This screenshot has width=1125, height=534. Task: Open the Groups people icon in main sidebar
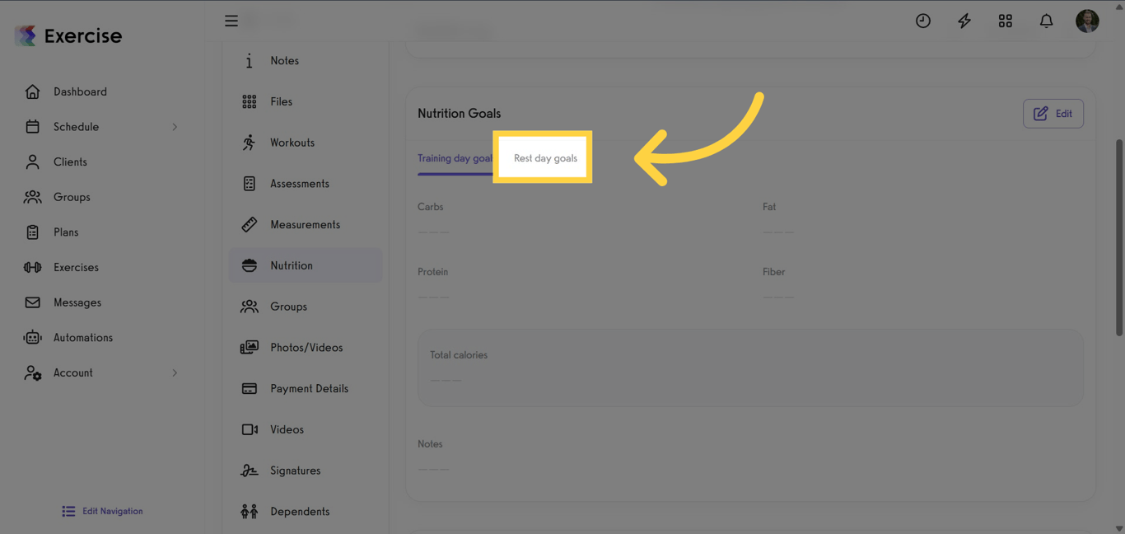[x=32, y=197]
